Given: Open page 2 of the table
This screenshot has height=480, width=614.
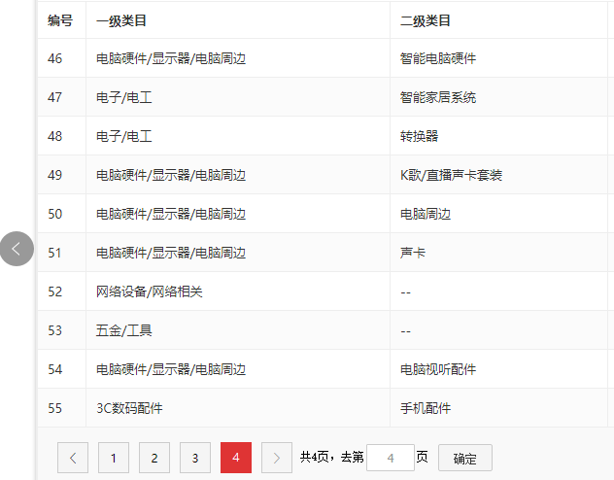Looking at the screenshot, I should [x=154, y=458].
